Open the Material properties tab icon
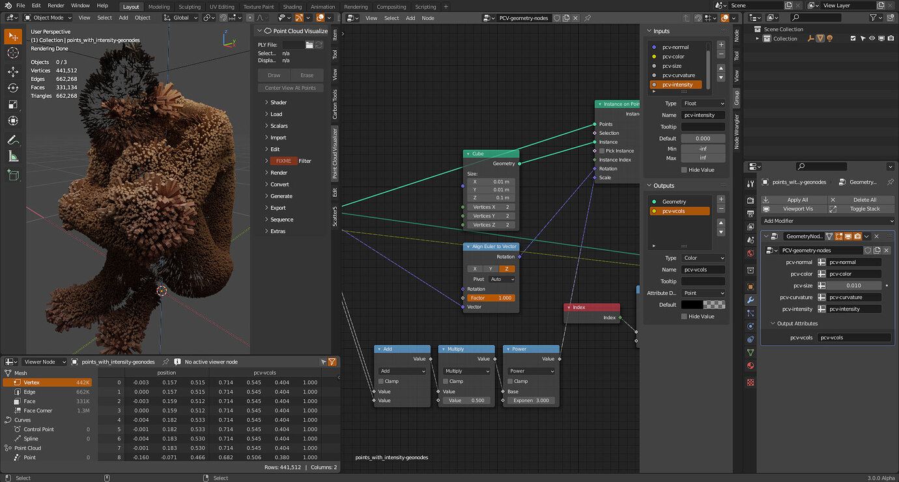The width and height of the screenshot is (899, 482). (750, 365)
